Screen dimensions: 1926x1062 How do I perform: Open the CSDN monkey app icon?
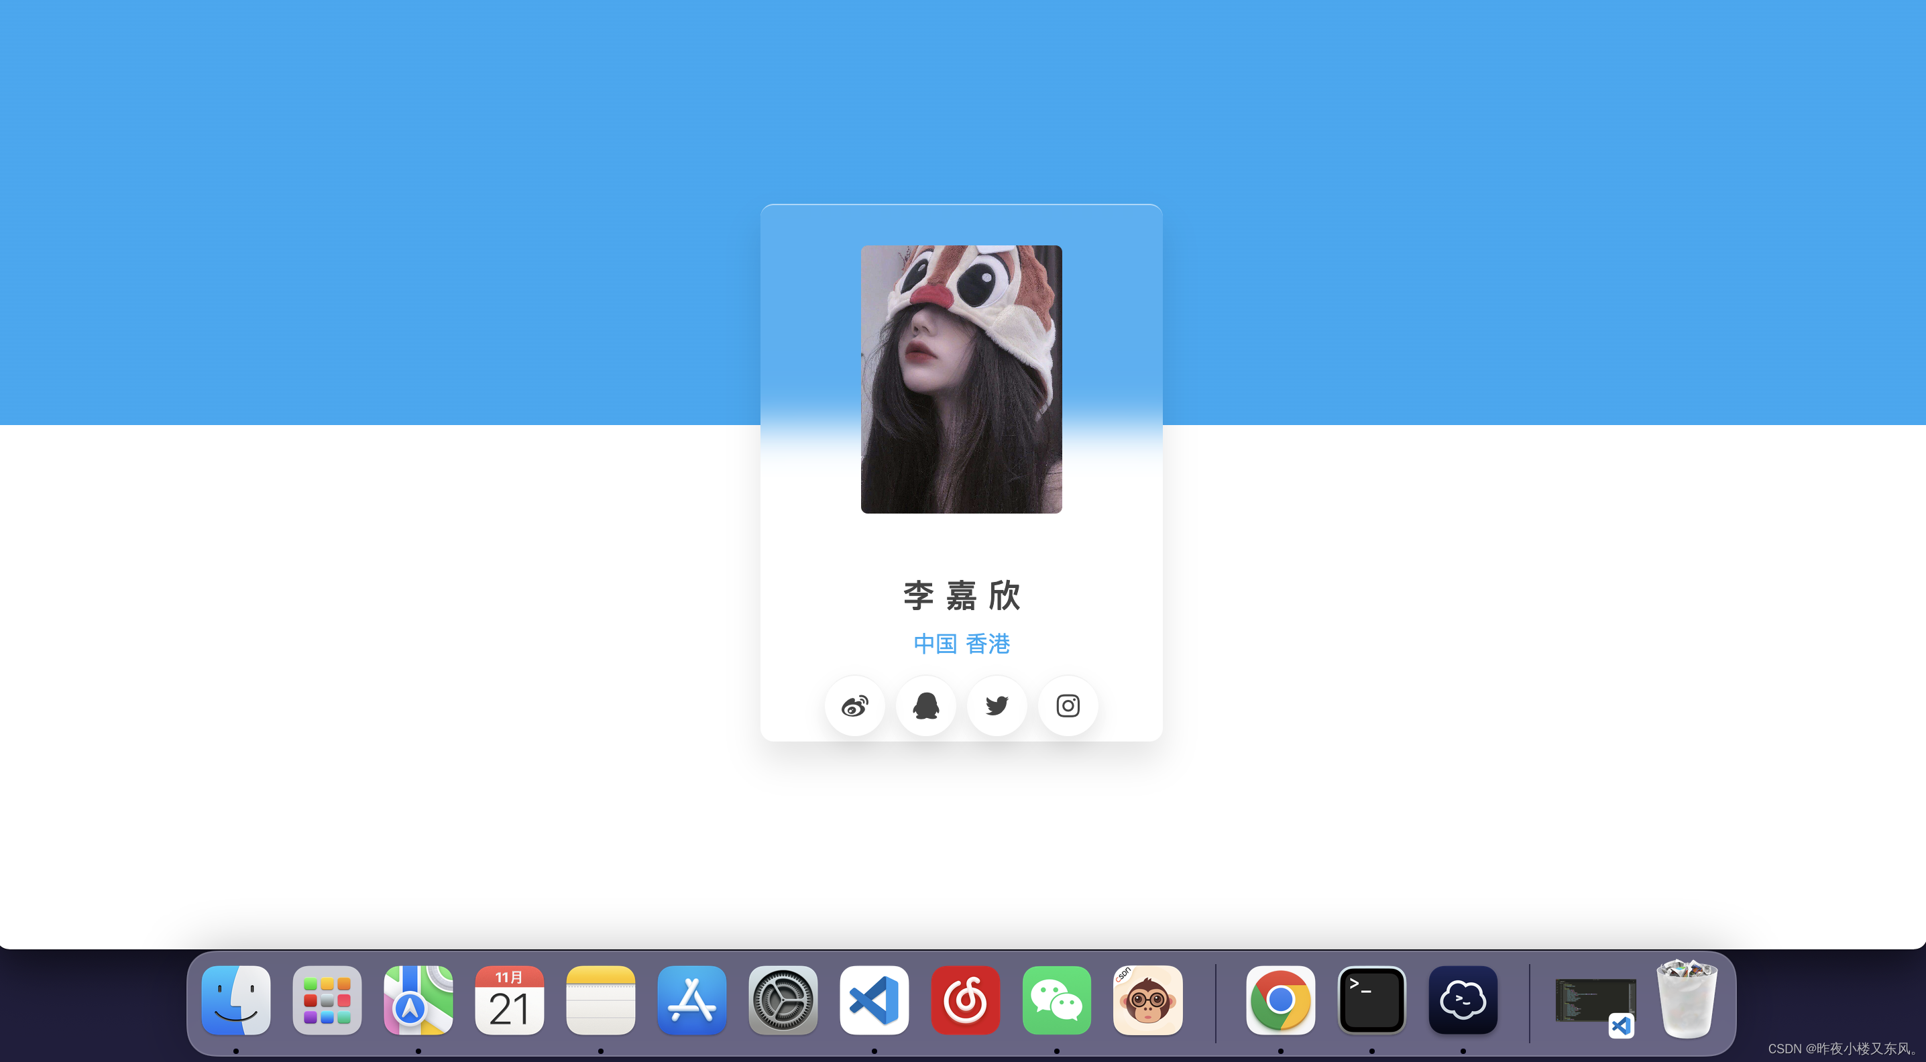click(1148, 1000)
